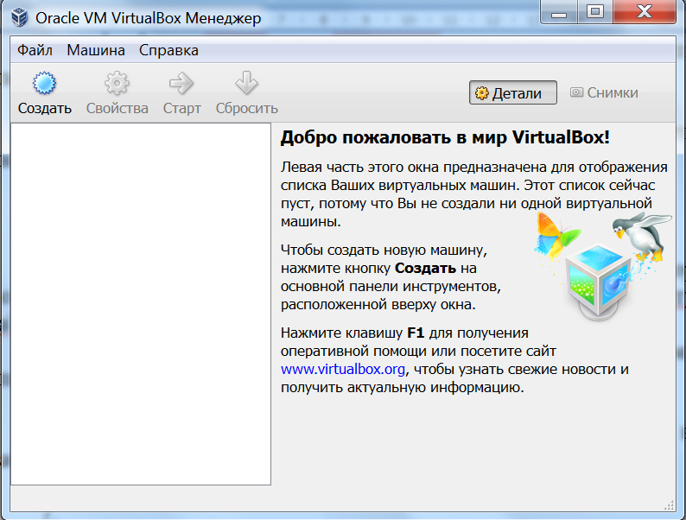Click the Старт green arrow icon
686x520 pixels.
(x=181, y=83)
